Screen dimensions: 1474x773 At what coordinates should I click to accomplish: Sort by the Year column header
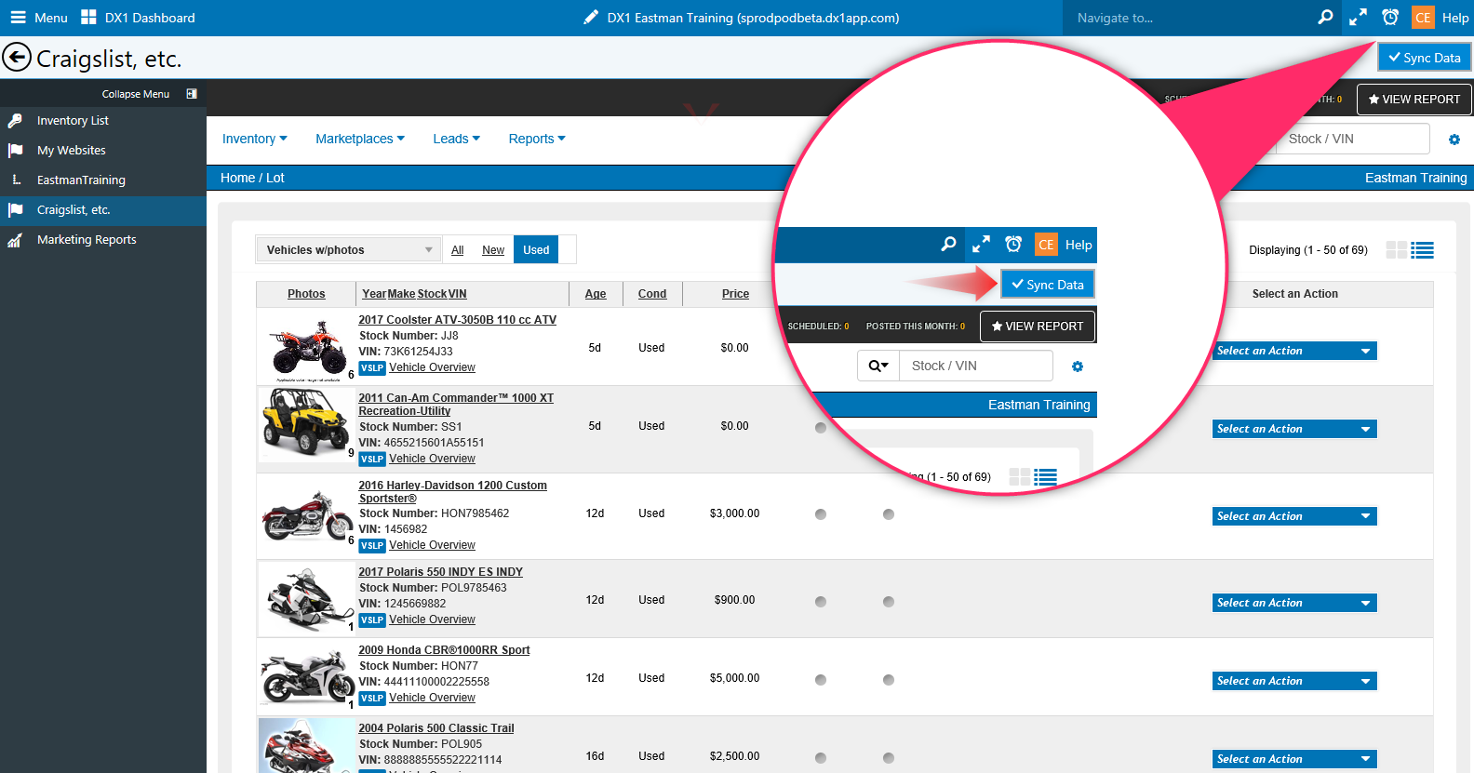point(374,294)
